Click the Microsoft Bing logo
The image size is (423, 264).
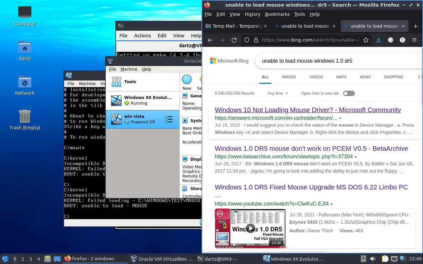coord(229,61)
